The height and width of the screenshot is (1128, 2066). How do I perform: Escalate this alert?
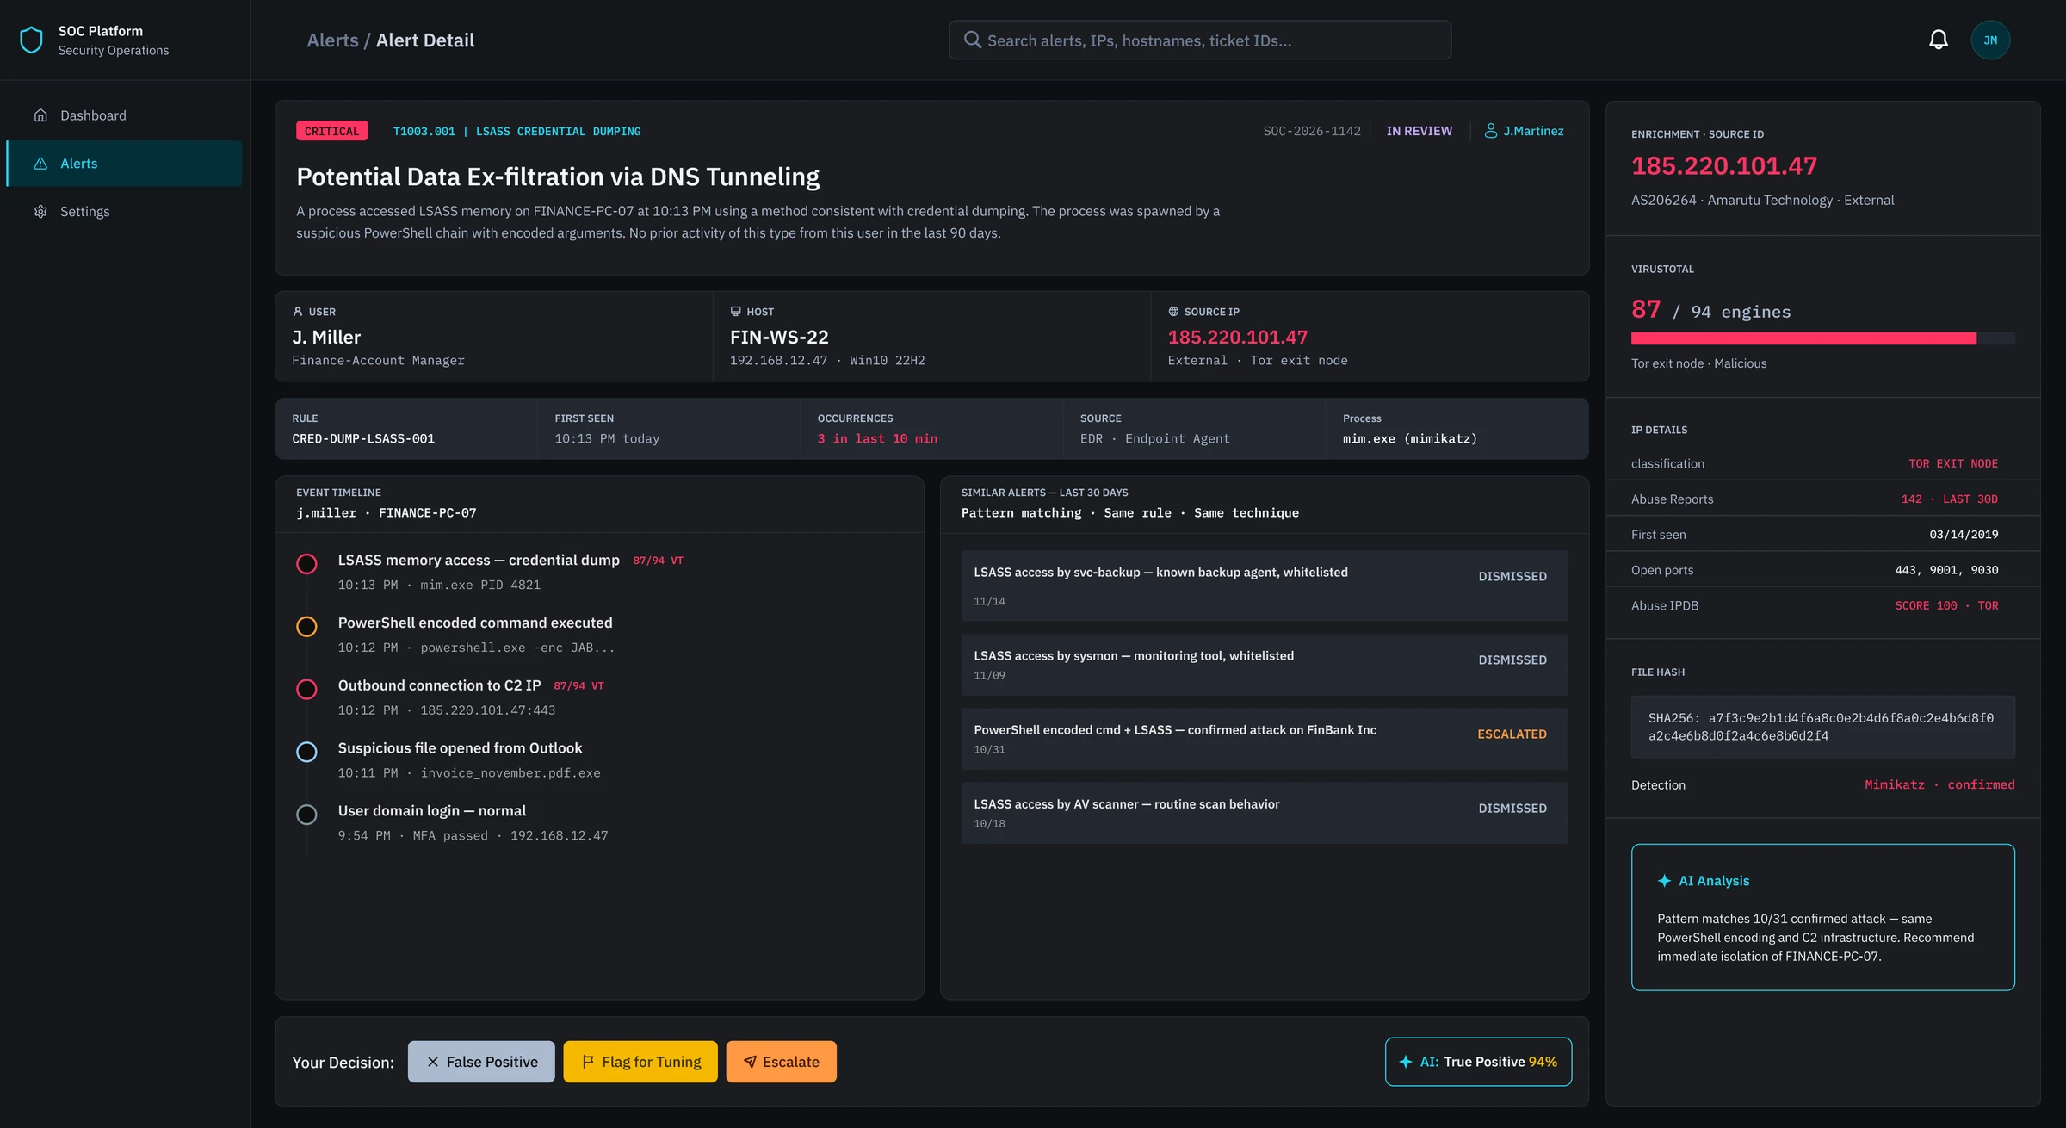click(x=781, y=1062)
